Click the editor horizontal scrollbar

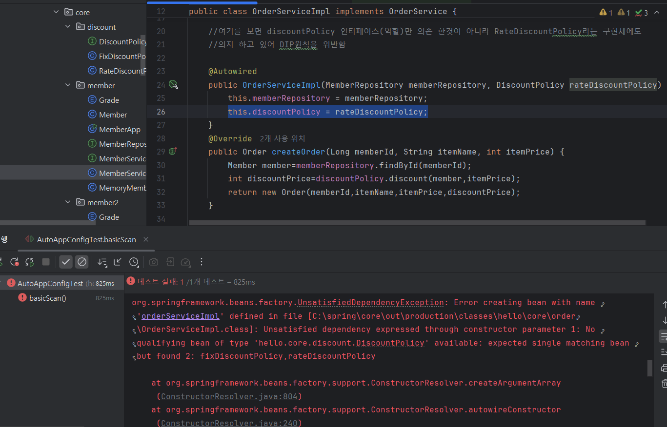coord(417,223)
